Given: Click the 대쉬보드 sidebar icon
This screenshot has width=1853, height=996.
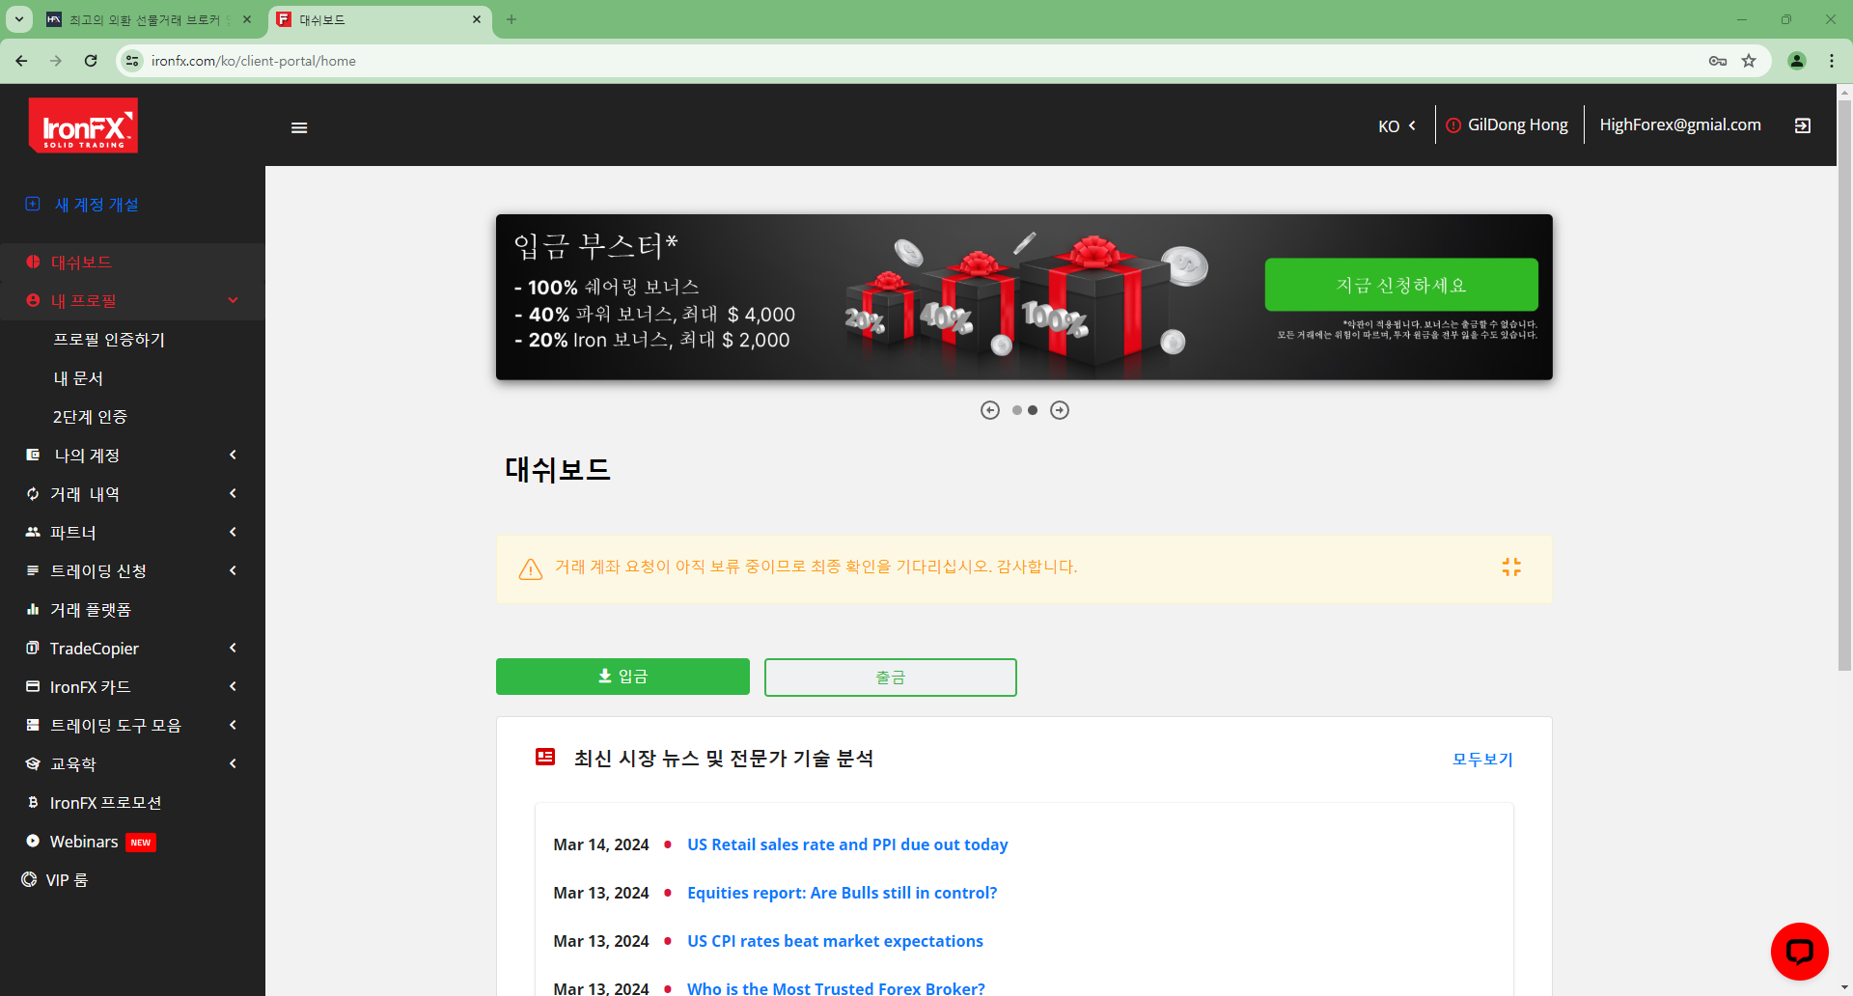Looking at the screenshot, I should click(33, 262).
